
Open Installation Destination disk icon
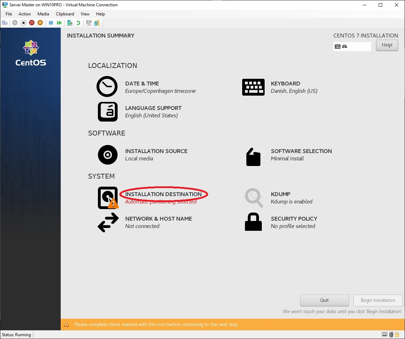tap(108, 198)
